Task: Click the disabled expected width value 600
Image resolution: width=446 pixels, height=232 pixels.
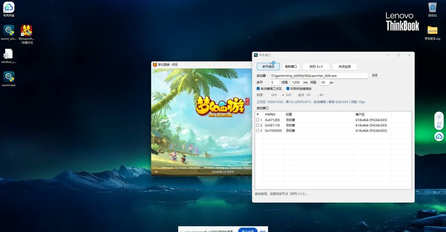Action: [274, 95]
